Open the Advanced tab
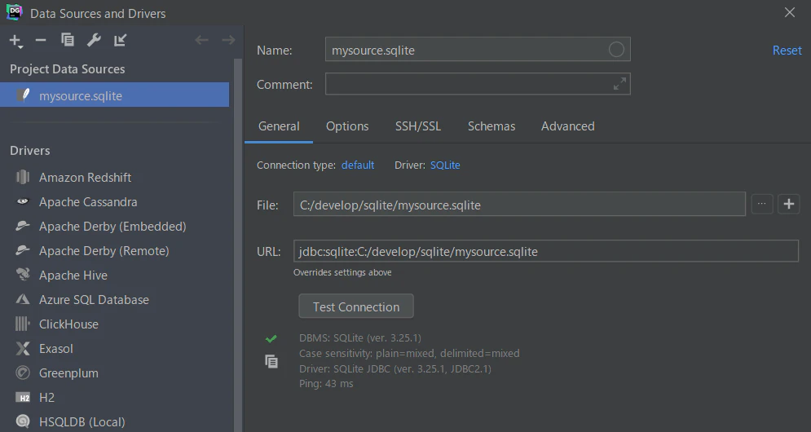The height and width of the screenshot is (432, 811). click(x=568, y=126)
